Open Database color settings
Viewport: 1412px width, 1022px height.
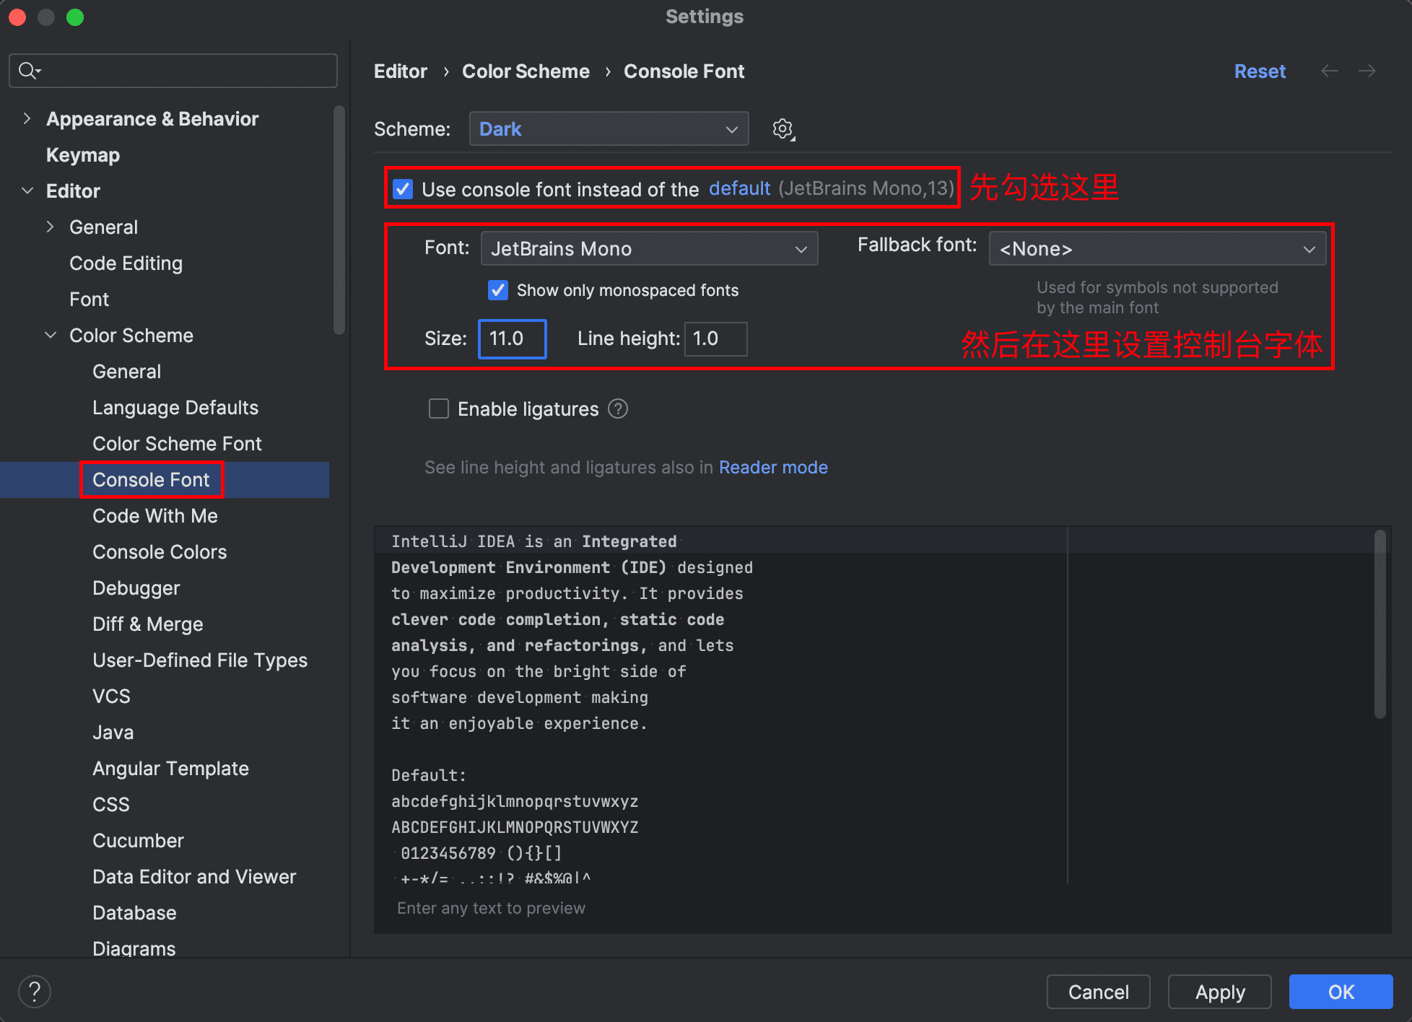click(134, 913)
